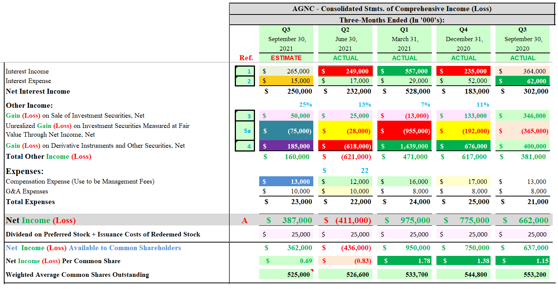Click 'Compensation Expense (Use to be Management Fees)' label
The width and height of the screenshot is (558, 289).
tap(80, 182)
